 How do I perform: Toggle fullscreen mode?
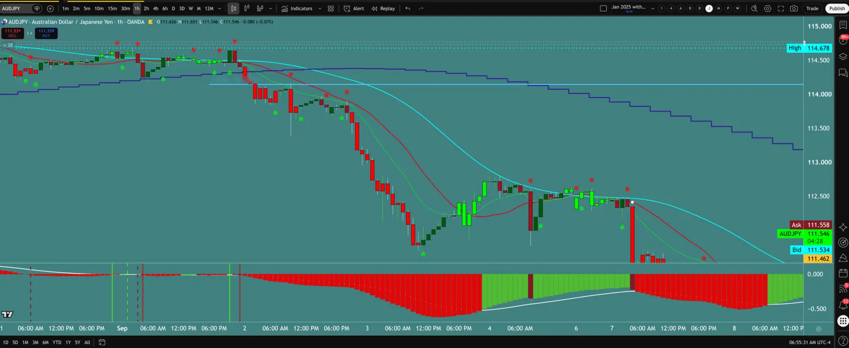(x=781, y=8)
